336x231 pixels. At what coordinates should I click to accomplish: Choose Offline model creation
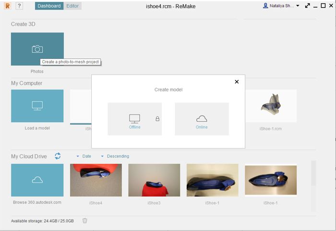coord(134,119)
